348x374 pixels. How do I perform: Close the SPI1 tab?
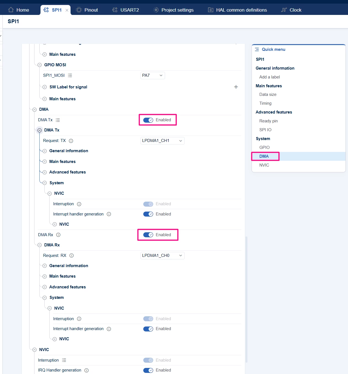point(67,10)
